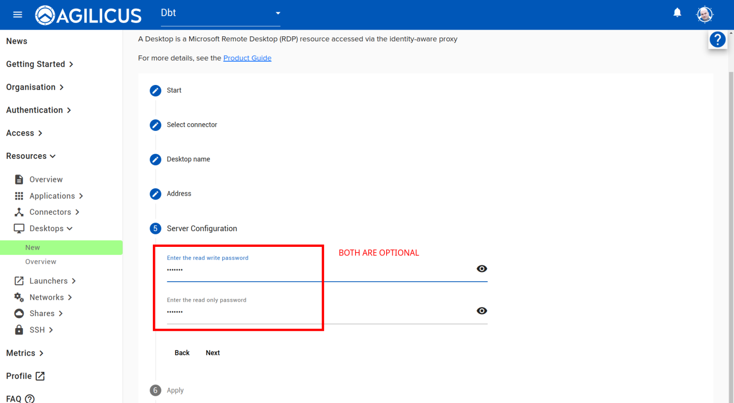Open the Dbt organisation dropdown
The height and width of the screenshot is (403, 734).
220,13
